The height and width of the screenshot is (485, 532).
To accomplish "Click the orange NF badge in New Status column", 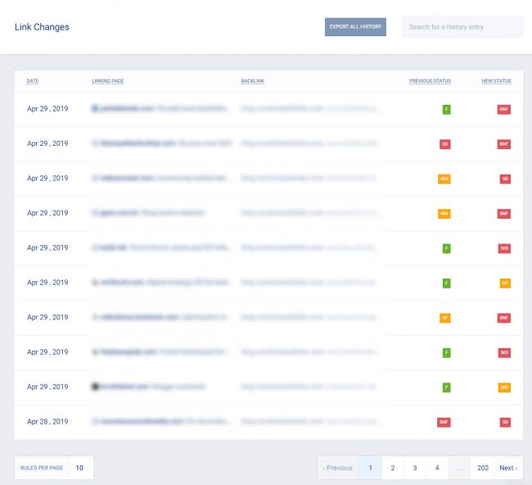I will 505,283.
